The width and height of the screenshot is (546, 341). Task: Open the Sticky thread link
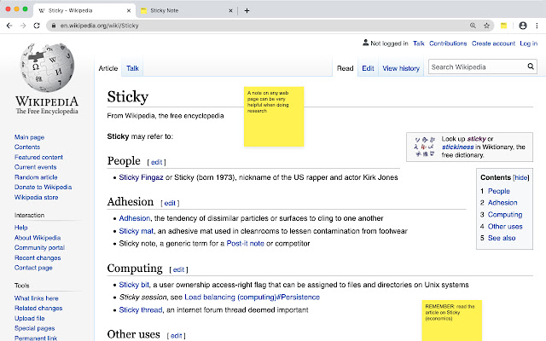tap(141, 310)
